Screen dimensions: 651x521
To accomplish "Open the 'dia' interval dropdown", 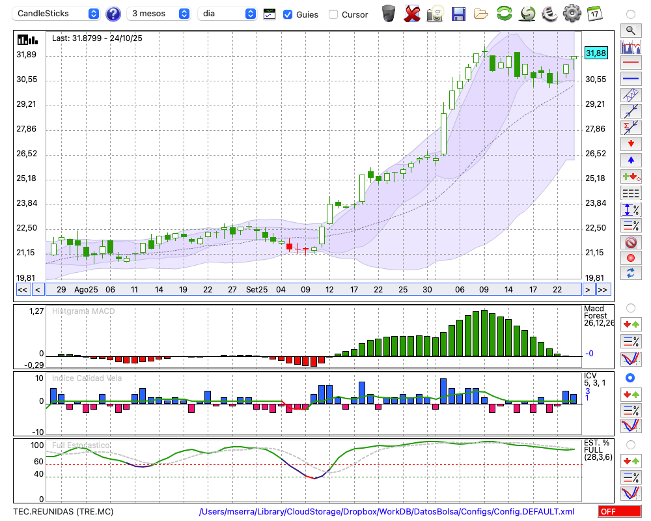I will [227, 14].
